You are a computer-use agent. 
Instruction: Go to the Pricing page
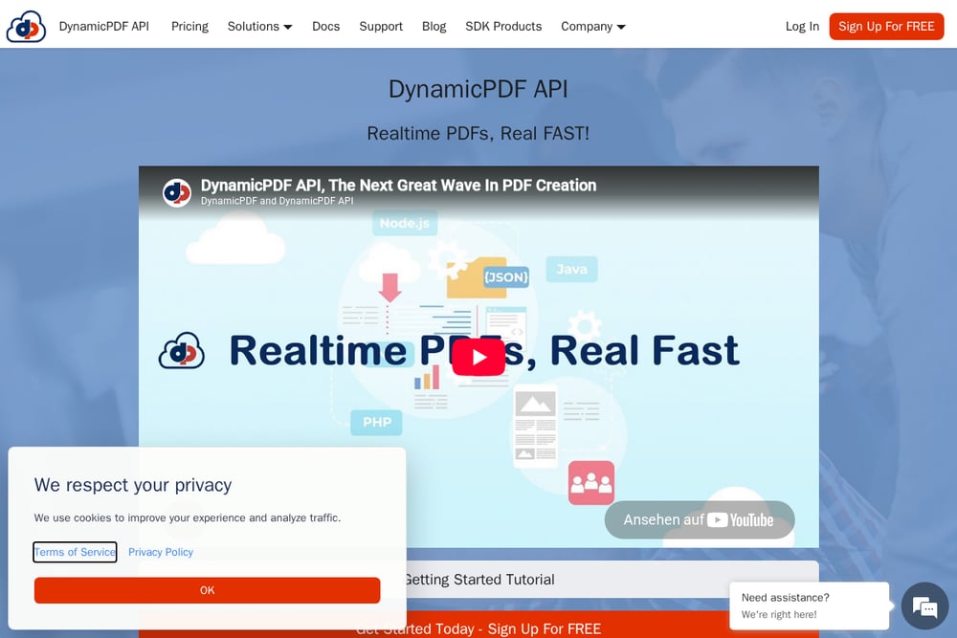(x=189, y=26)
